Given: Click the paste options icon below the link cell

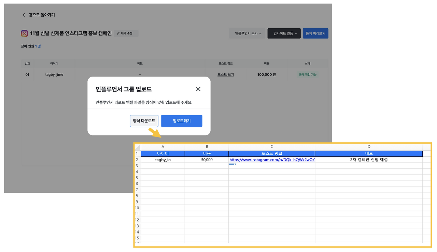Looking at the screenshot, I should pos(232,163).
